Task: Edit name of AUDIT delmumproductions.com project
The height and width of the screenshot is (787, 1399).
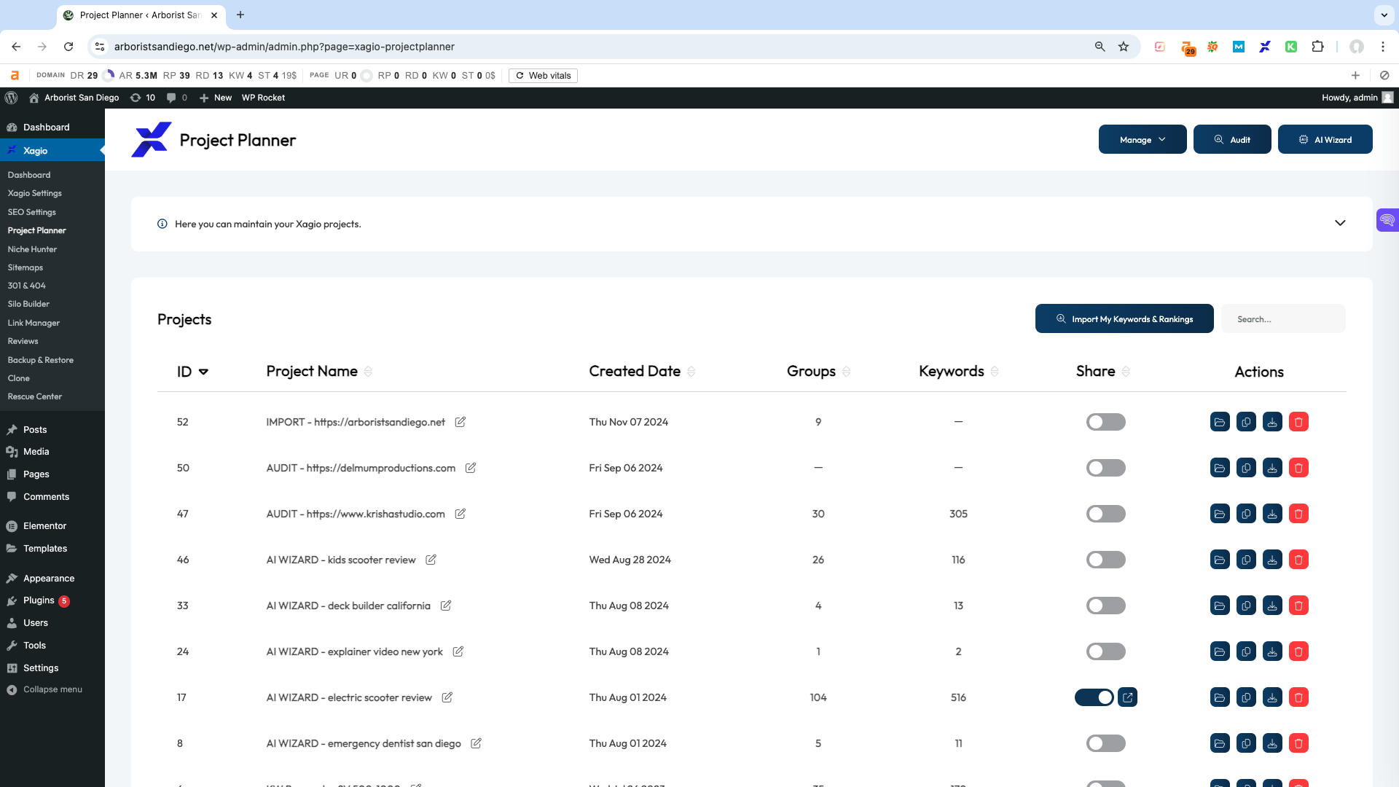Action: pos(471,468)
